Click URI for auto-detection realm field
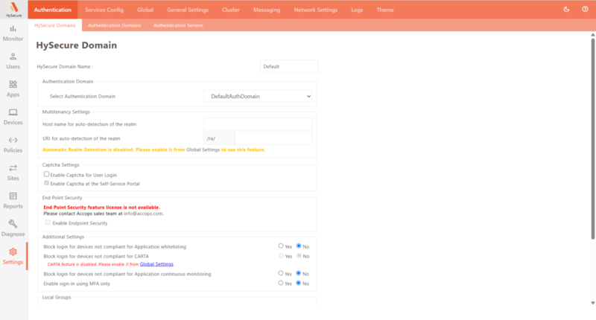 [273, 138]
